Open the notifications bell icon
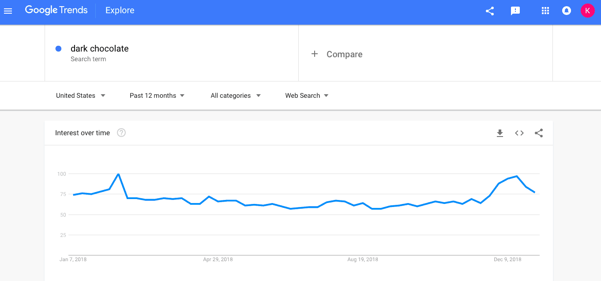This screenshot has width=601, height=281. pyautogui.click(x=567, y=11)
